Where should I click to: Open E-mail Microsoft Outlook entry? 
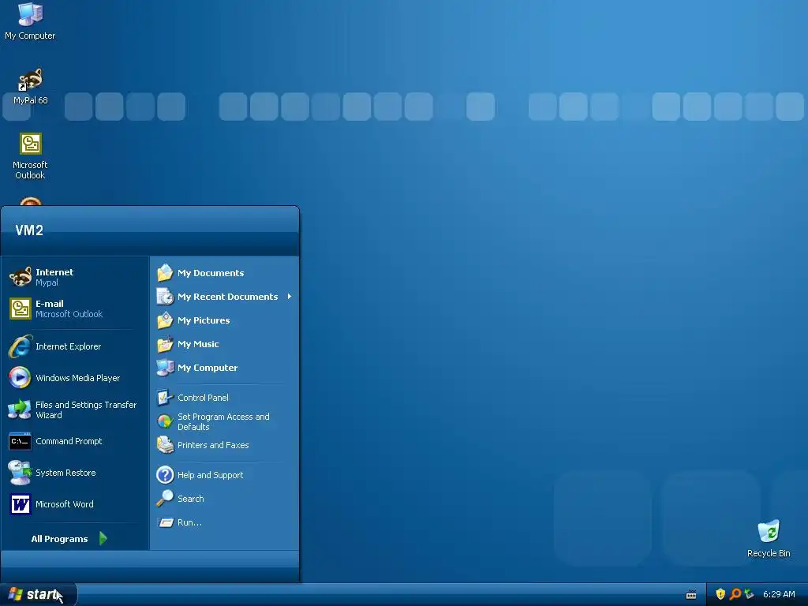[x=75, y=309]
